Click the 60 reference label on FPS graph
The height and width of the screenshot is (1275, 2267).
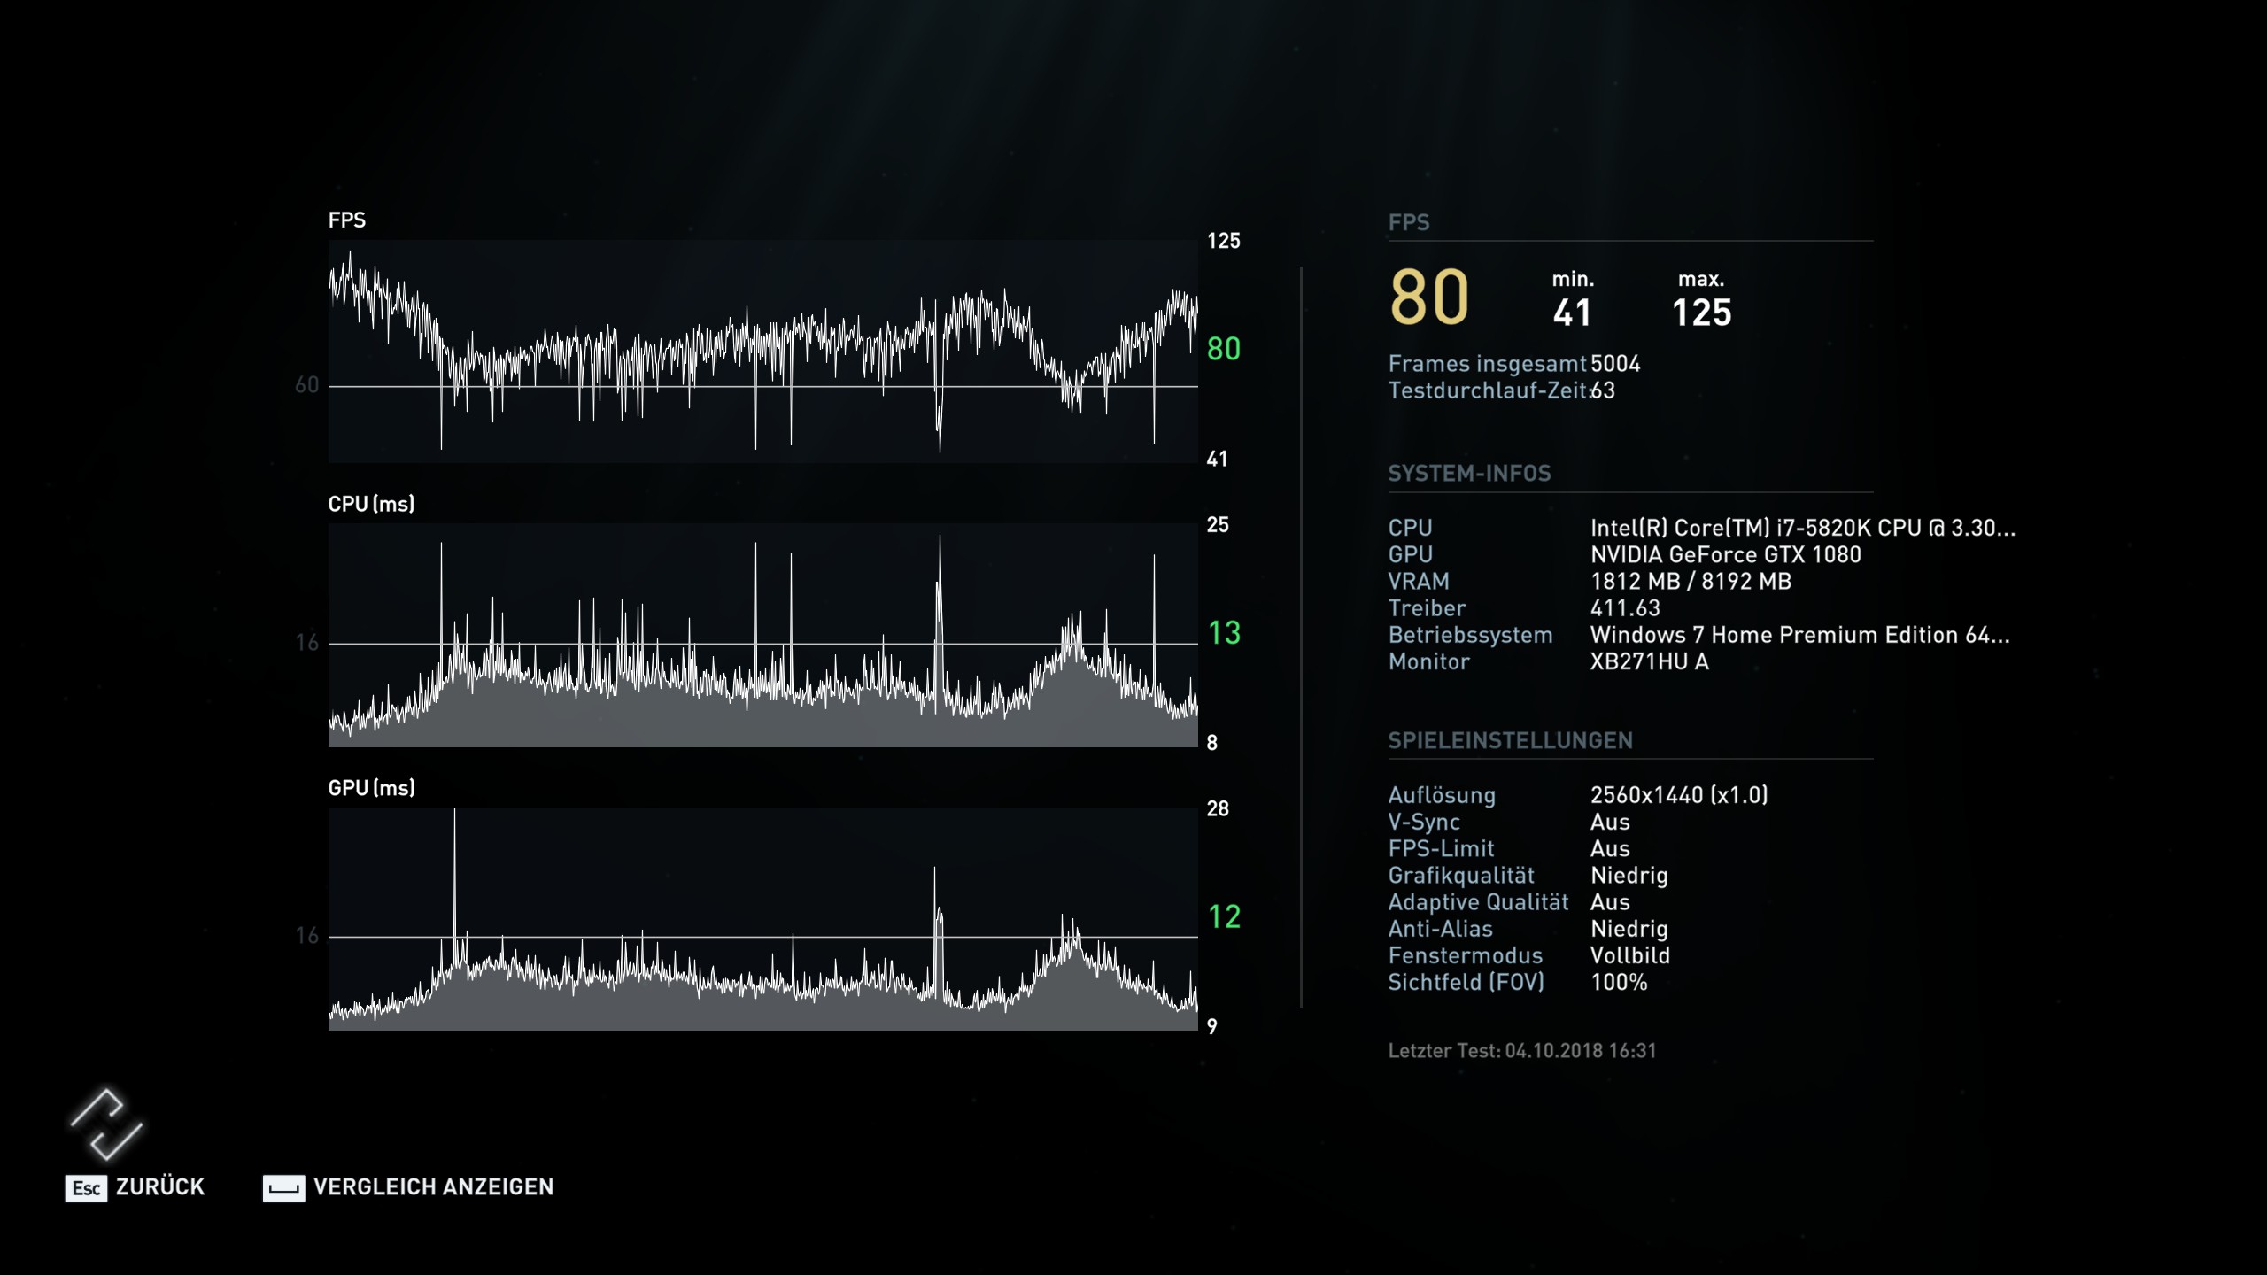(306, 385)
